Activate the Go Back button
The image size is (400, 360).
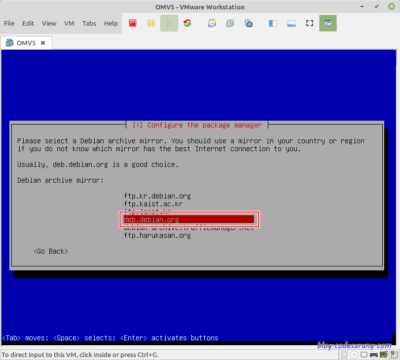(51, 251)
